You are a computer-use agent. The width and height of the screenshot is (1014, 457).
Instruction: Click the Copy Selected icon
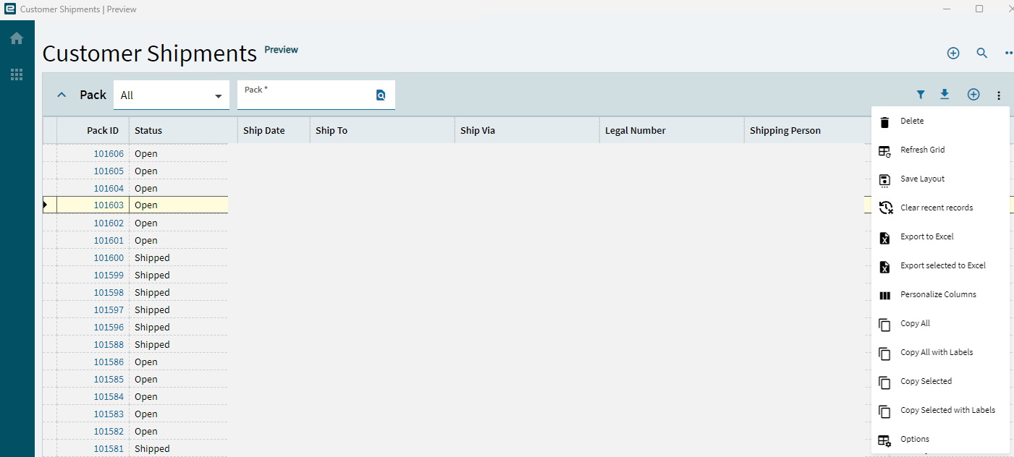pyautogui.click(x=884, y=383)
